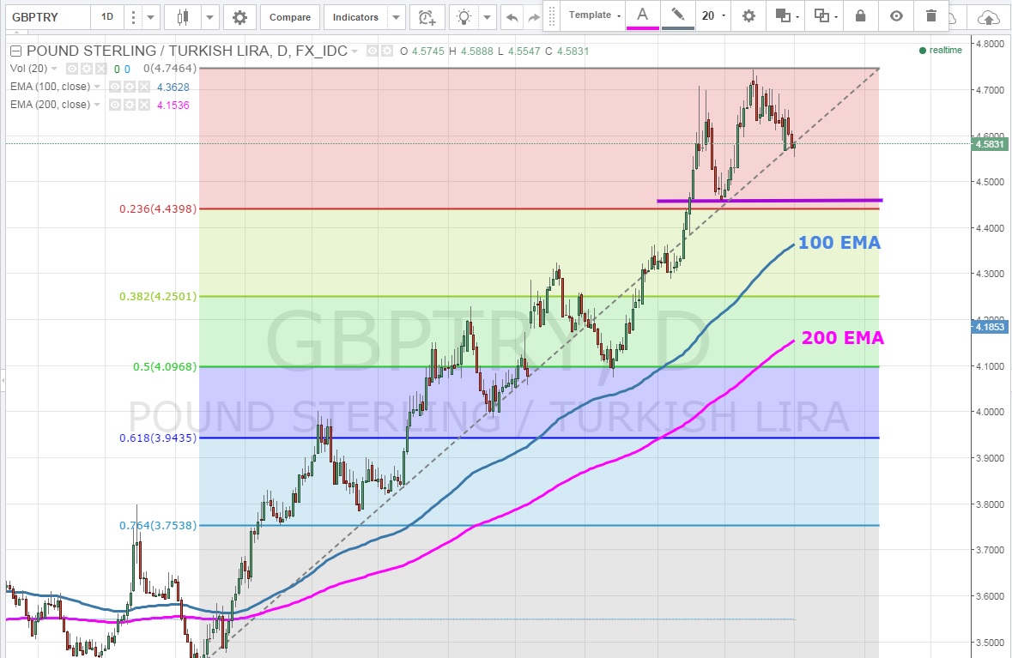Click the undo arrow
The width and height of the screenshot is (1012, 658).
click(512, 17)
